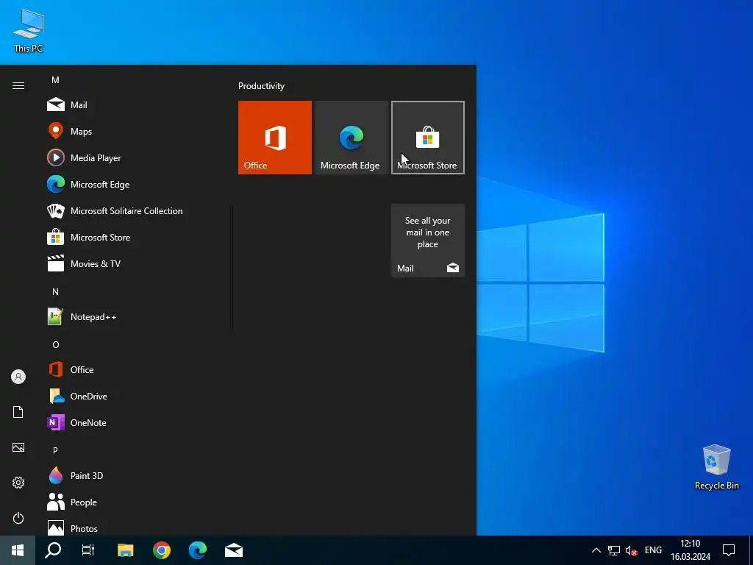Launch Microsoft Edge from the app list
753x565 pixels.
136,184
